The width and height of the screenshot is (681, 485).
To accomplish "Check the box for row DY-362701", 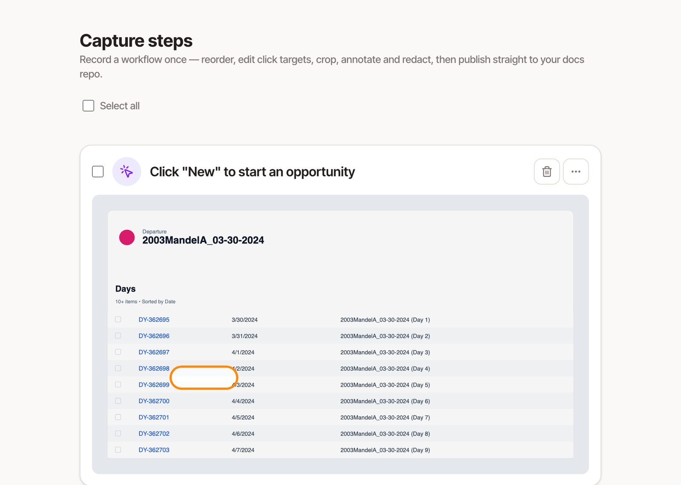I will click(x=118, y=417).
